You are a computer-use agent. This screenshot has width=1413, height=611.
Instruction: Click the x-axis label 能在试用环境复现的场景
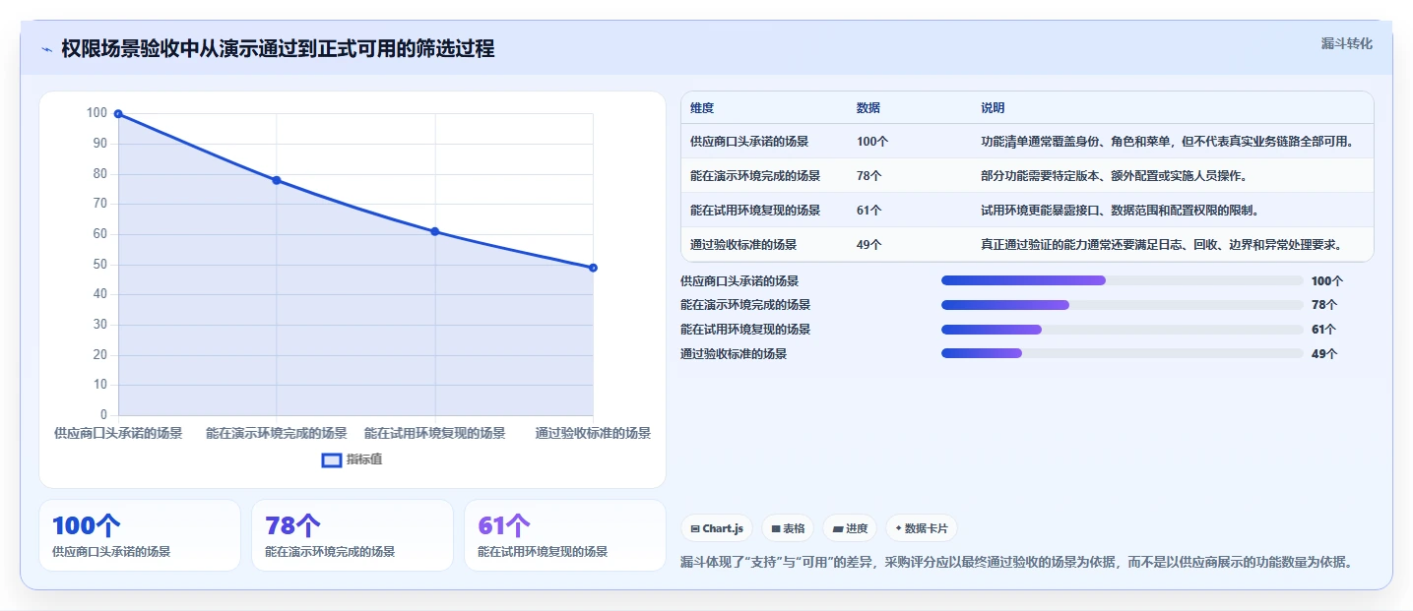[435, 434]
